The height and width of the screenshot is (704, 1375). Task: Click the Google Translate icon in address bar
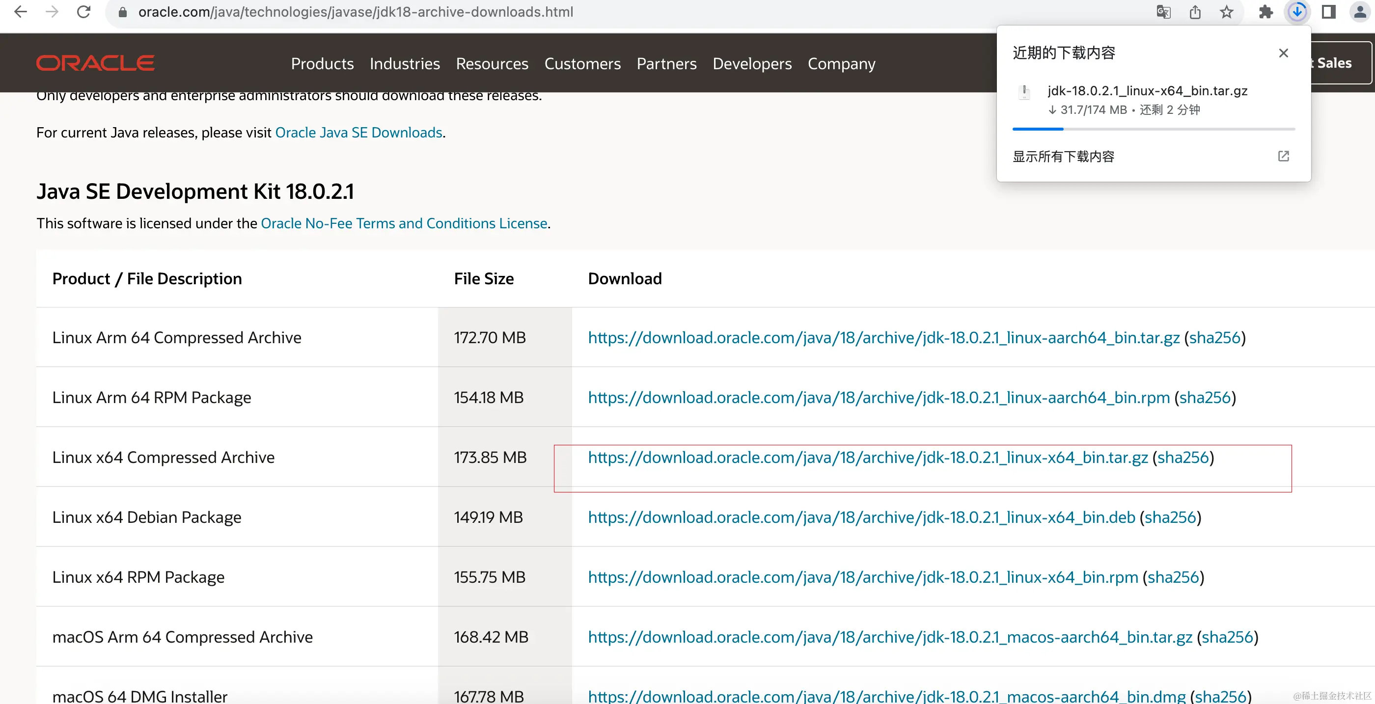click(x=1163, y=12)
